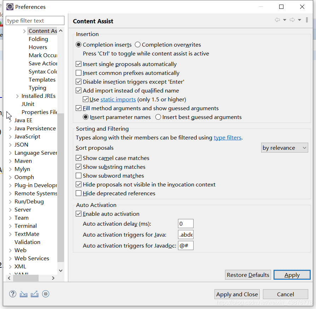Click the Oomph preference recorder icon
This screenshot has height=309, width=316.
click(46, 294)
